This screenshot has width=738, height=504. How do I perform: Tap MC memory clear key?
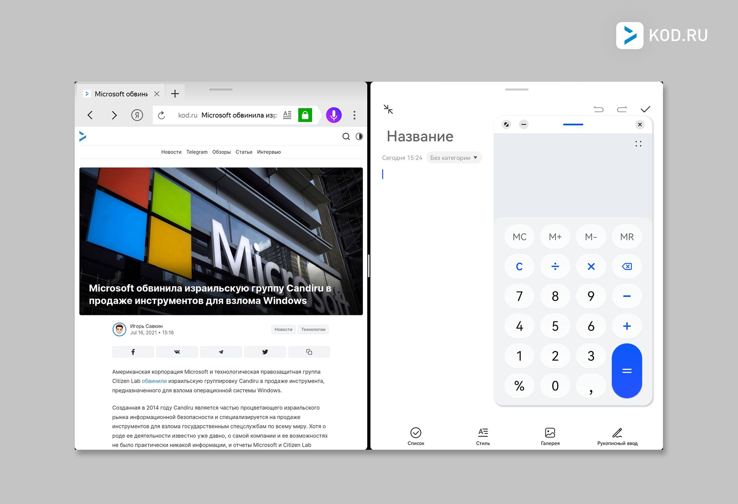pos(519,237)
